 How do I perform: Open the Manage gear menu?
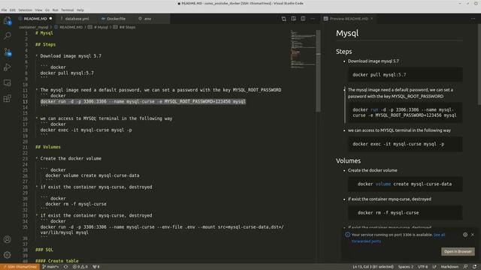click(x=8, y=255)
